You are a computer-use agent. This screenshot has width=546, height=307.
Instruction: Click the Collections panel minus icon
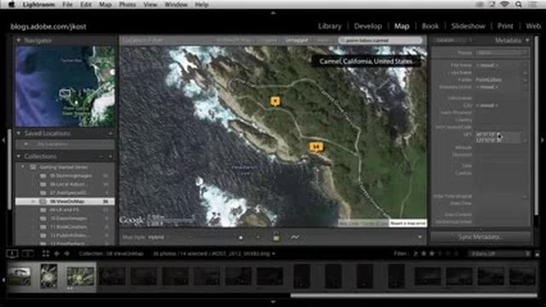coord(102,157)
